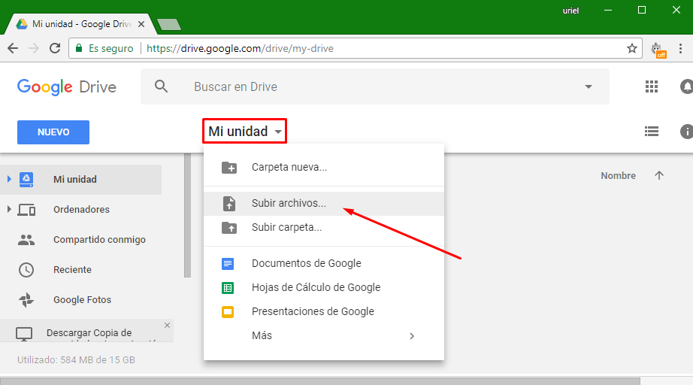Image resolution: width=693 pixels, height=385 pixels.
Task: Click the Nombre sort column header
Action: tap(618, 175)
